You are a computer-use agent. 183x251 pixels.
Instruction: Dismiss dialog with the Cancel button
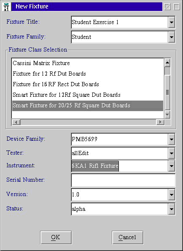coord(127,237)
